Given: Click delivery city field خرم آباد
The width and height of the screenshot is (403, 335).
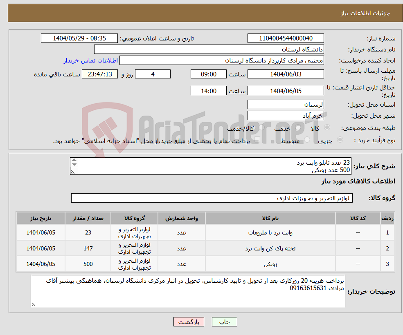Looking at the screenshot, I should tap(286, 116).
